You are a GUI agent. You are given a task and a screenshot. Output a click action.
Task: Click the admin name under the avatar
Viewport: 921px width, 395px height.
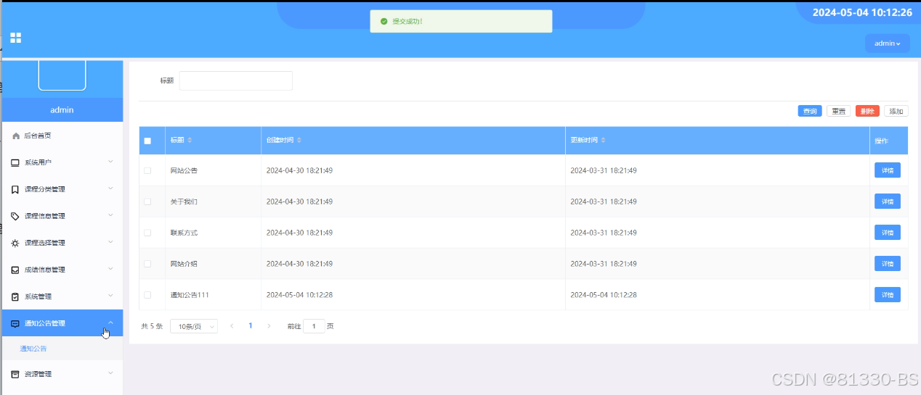coord(62,110)
